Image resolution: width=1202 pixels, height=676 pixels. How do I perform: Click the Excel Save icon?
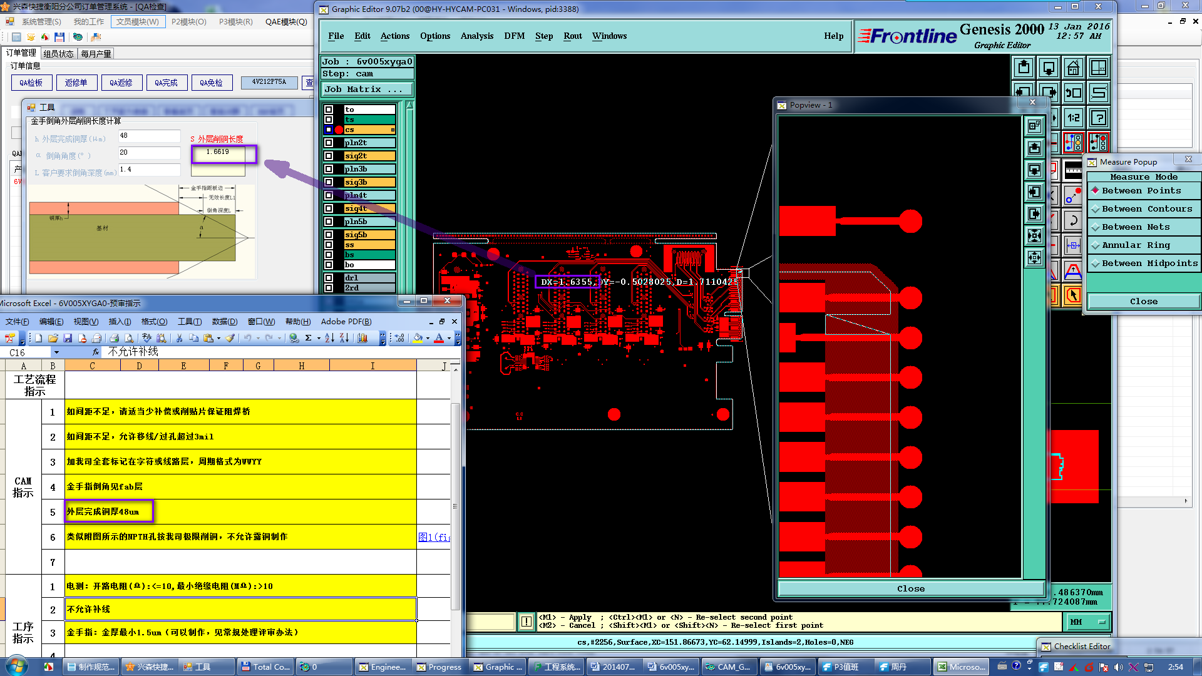pyautogui.click(x=68, y=338)
